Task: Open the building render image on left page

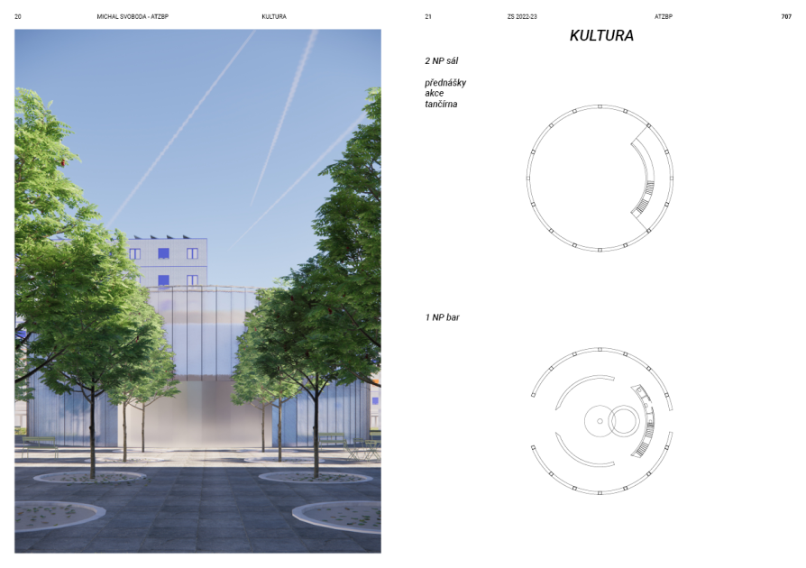Action: 198,291
